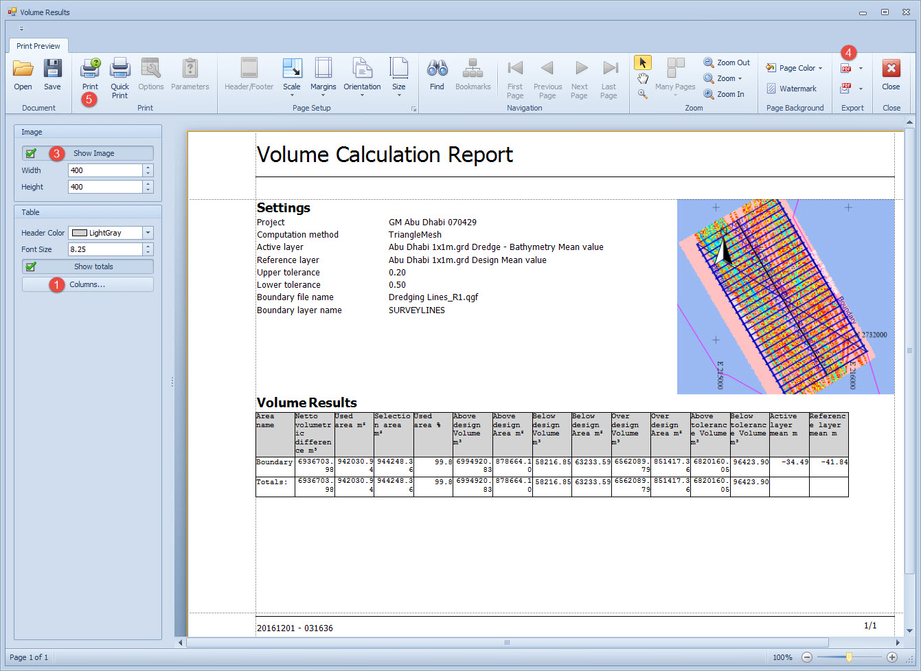Click the Columns... button

coord(87,284)
